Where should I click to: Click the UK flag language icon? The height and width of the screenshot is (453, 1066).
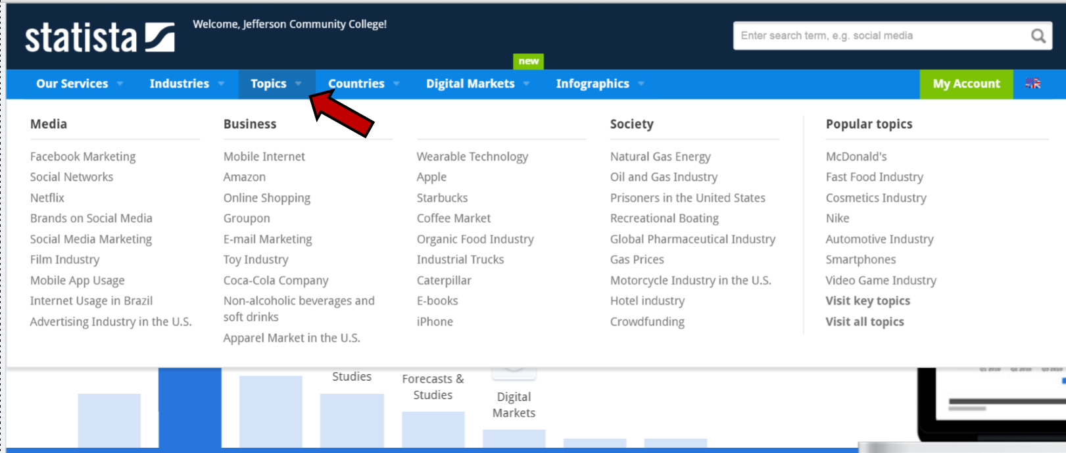click(x=1033, y=83)
